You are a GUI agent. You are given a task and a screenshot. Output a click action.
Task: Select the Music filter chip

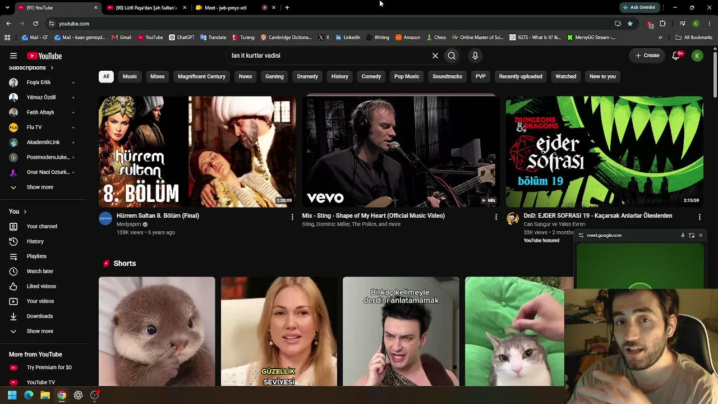tap(130, 76)
